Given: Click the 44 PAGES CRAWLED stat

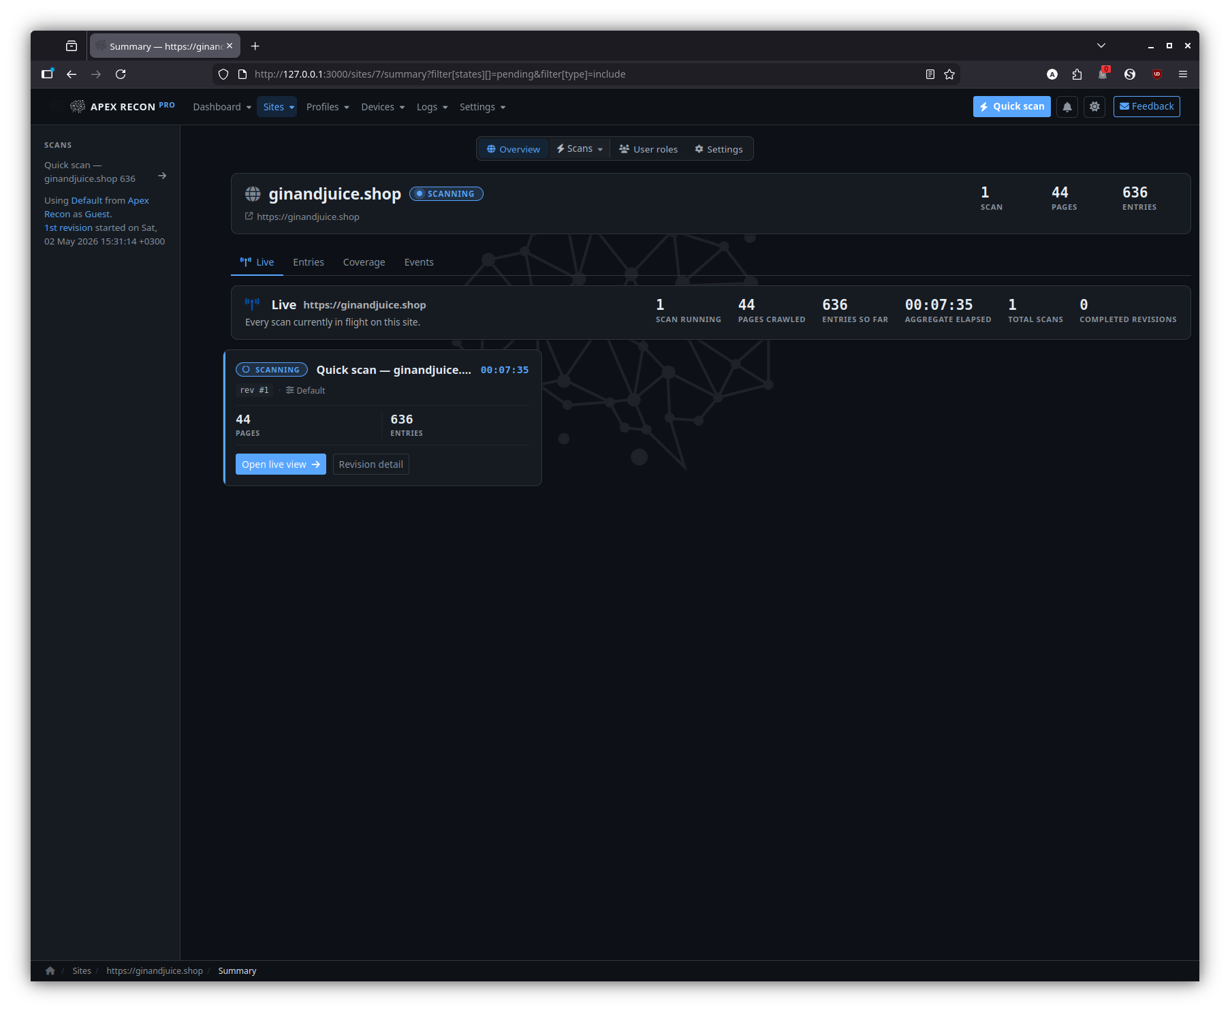Looking at the screenshot, I should pos(772,311).
